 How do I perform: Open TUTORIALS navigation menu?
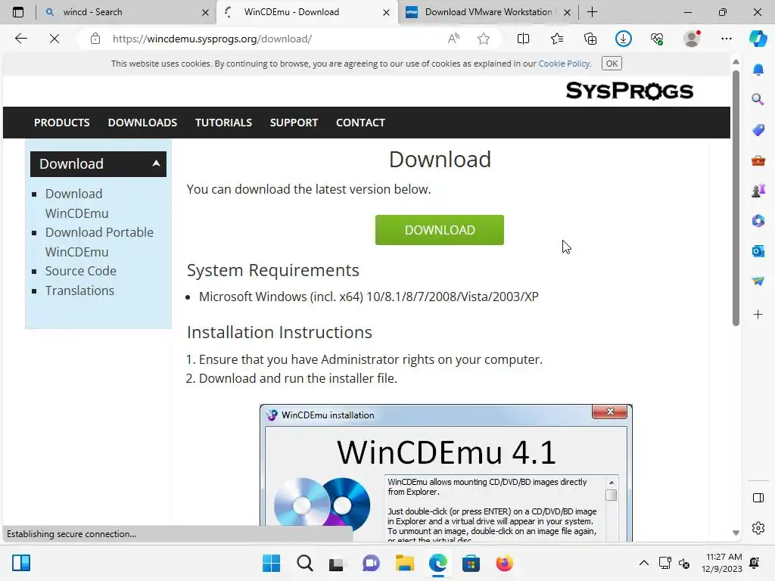point(223,123)
